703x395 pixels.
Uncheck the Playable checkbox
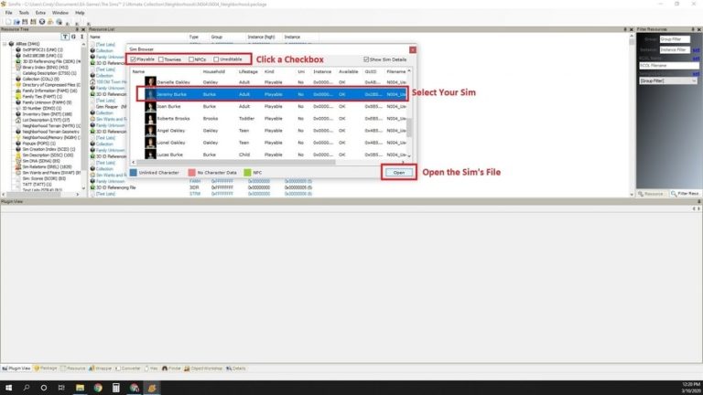(134, 59)
